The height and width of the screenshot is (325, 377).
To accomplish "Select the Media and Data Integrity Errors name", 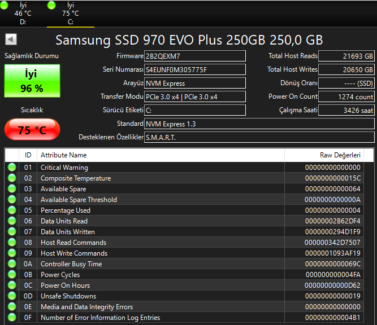I will pyautogui.click(x=86, y=307).
